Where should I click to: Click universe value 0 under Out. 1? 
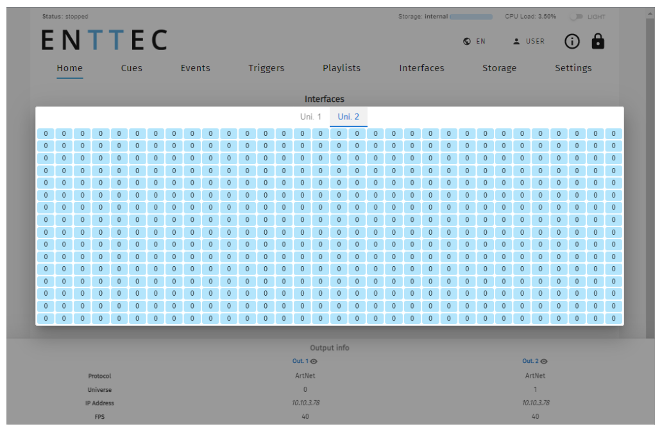pos(305,389)
